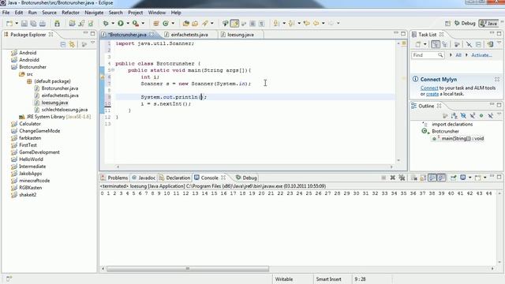
Task: Select loesung.java in Package Explorer
Action: 54,103
